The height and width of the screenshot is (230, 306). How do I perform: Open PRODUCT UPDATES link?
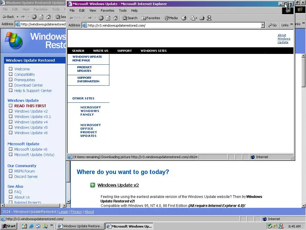tap(84, 69)
